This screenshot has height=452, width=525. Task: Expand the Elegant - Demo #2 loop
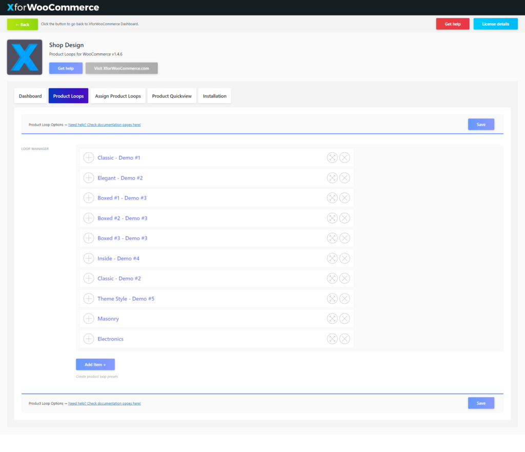point(89,178)
